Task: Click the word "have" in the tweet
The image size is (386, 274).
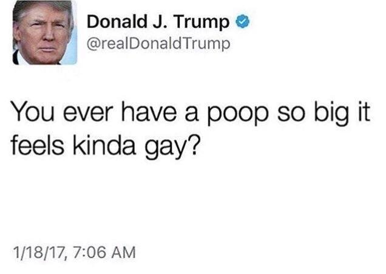Action: point(149,112)
